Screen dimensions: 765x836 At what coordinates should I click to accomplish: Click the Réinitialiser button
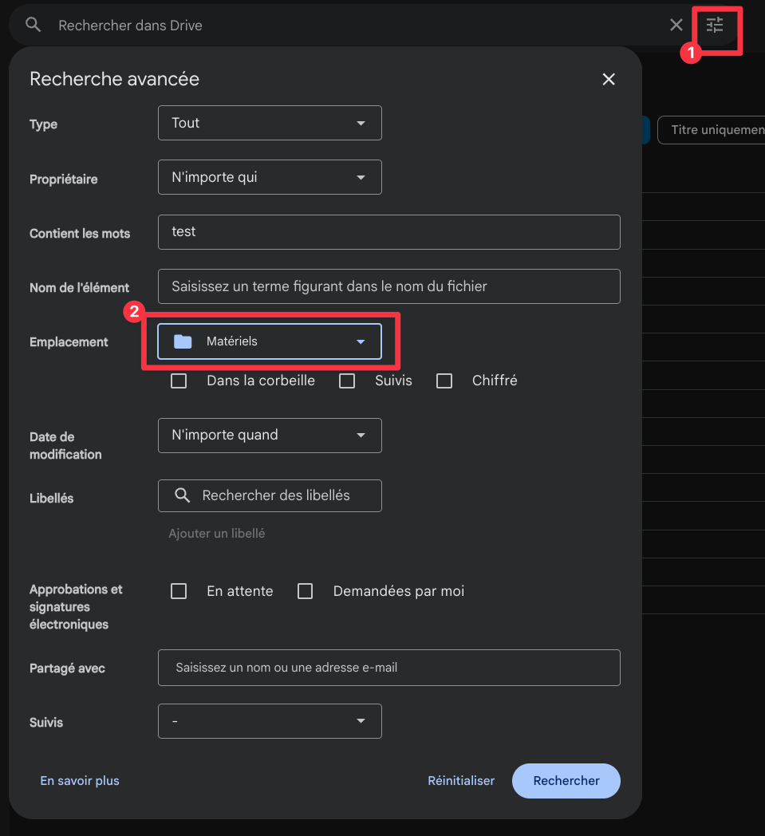[x=461, y=781]
